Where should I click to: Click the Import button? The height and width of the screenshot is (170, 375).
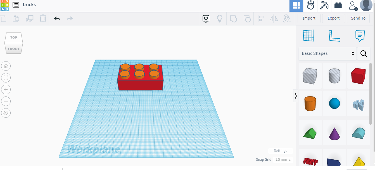tap(309, 18)
